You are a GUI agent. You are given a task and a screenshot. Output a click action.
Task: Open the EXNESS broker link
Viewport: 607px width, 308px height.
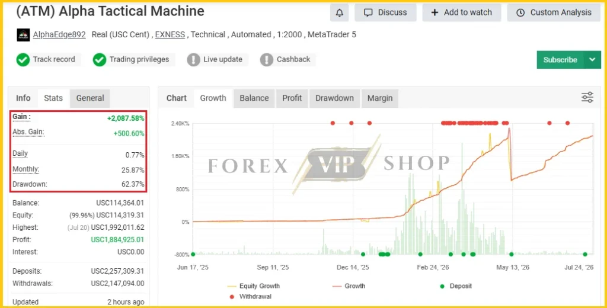pos(170,34)
